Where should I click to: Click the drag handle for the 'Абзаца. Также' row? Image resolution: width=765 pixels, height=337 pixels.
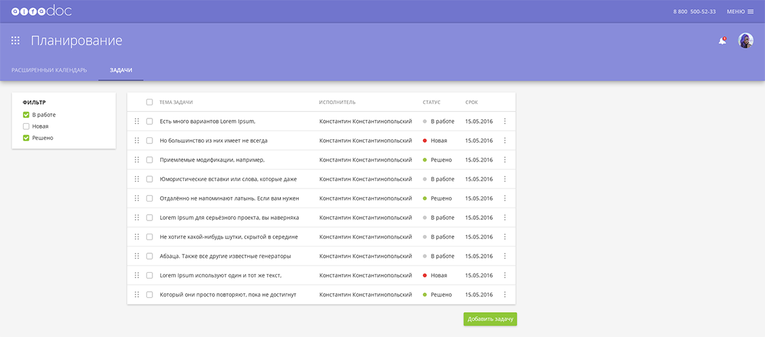[137, 256]
